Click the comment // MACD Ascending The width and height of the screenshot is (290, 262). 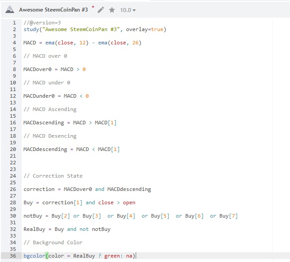(50, 109)
